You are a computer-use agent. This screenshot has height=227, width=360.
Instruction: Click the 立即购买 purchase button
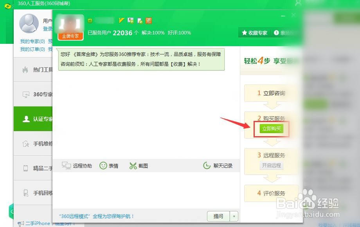click(272, 128)
